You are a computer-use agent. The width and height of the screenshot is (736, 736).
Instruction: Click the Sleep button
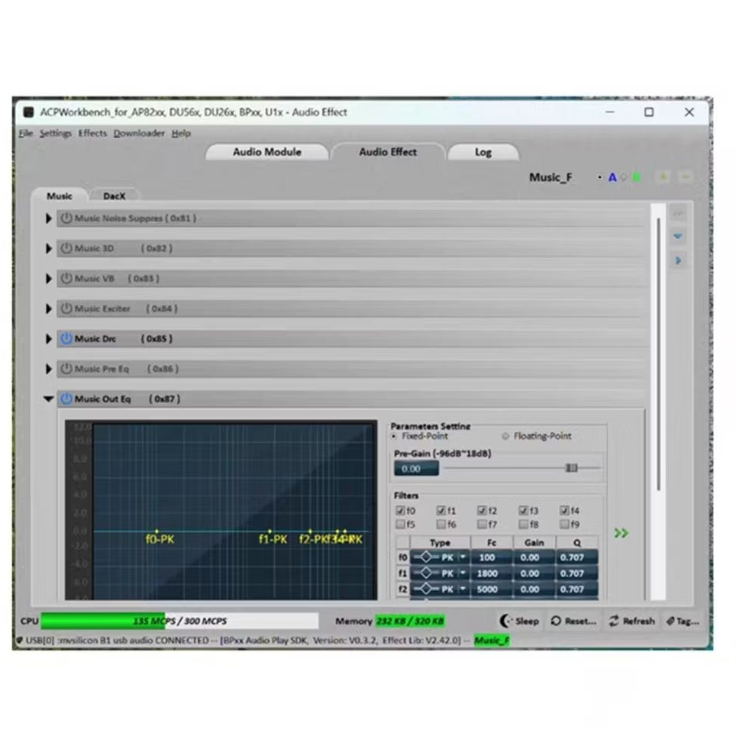(519, 621)
